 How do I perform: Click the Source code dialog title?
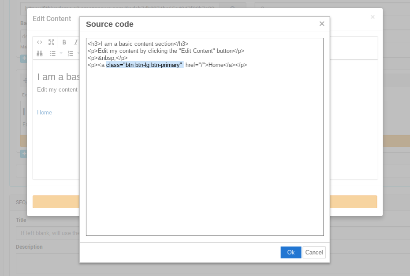[x=110, y=24]
